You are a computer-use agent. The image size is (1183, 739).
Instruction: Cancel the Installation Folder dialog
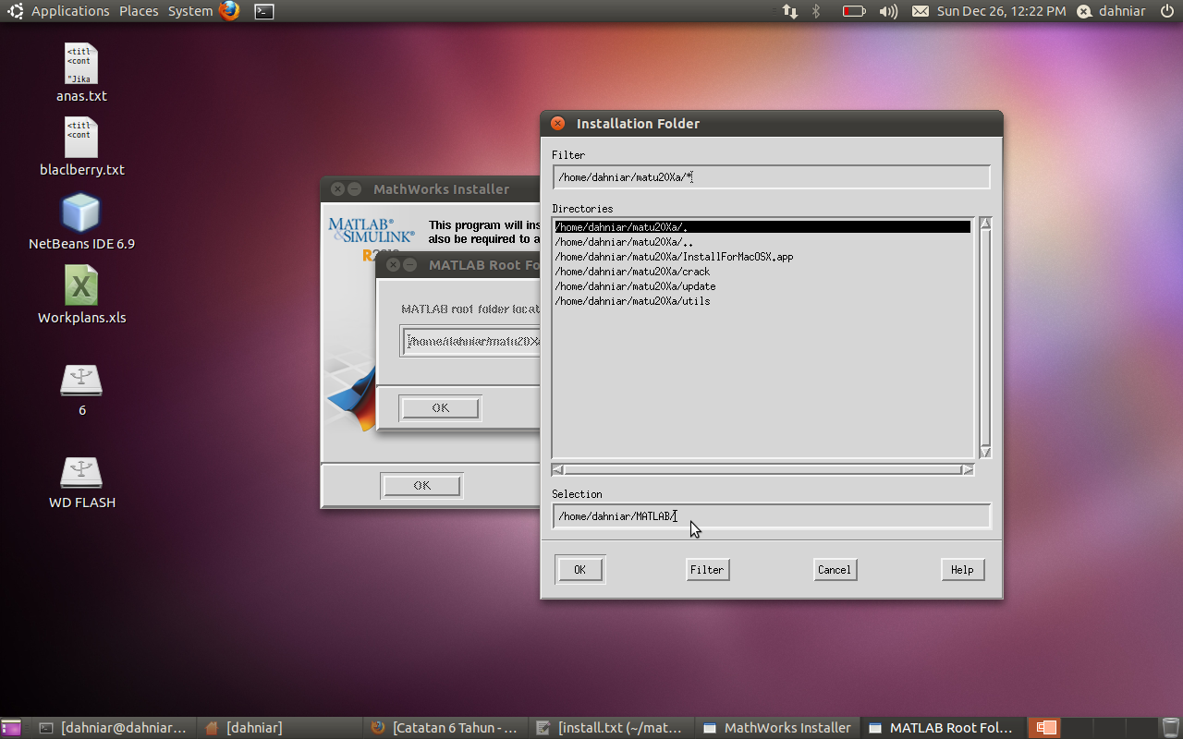tap(835, 570)
